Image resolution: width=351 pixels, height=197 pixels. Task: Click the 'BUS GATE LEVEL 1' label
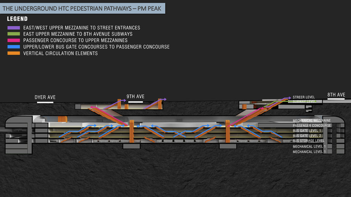pos(307,131)
